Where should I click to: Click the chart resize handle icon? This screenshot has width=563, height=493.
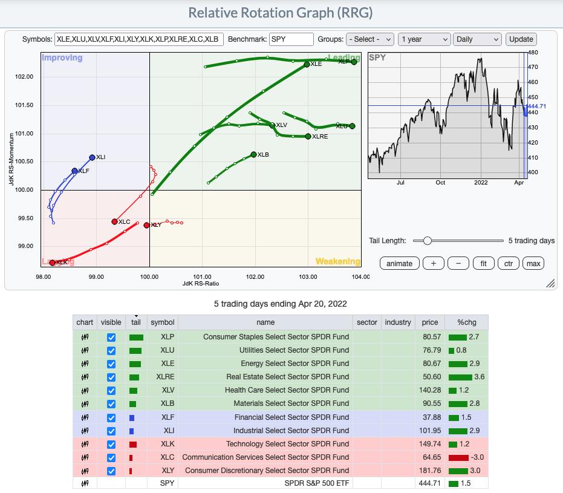point(550,283)
